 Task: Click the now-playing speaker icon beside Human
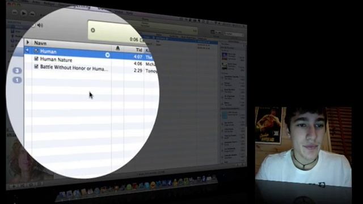pyautogui.click(x=27, y=50)
